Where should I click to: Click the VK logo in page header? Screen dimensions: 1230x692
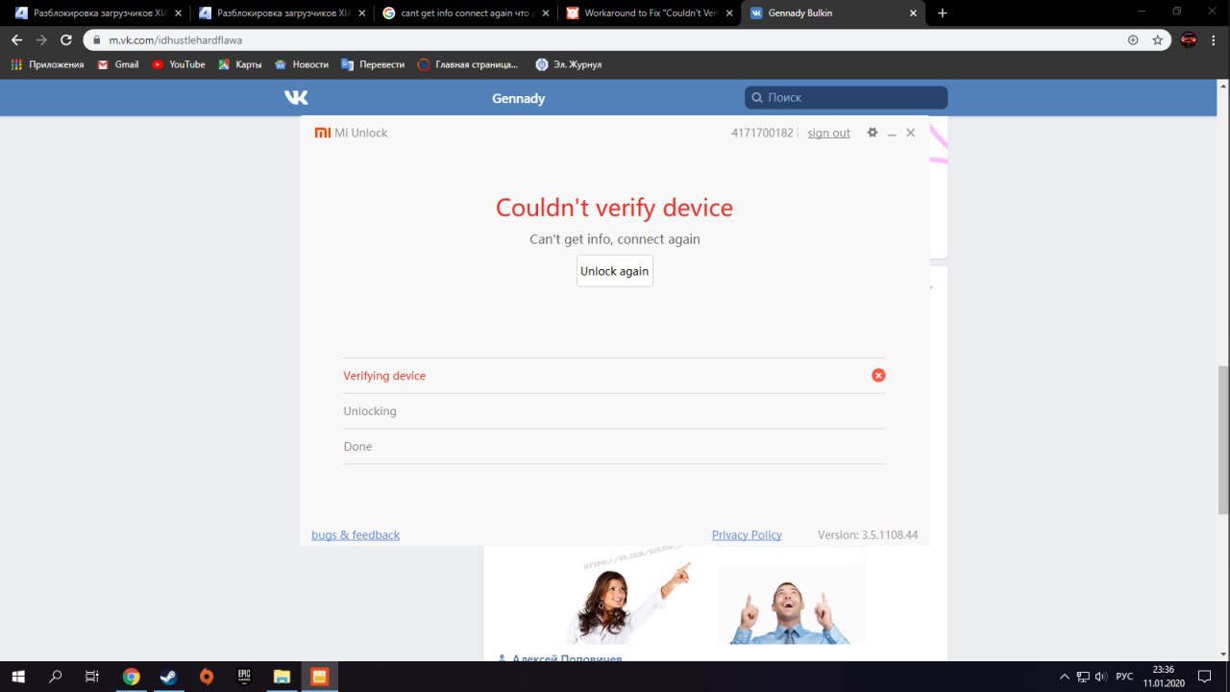[296, 97]
